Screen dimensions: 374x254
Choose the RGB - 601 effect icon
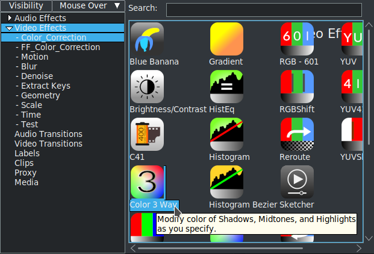point(297,39)
